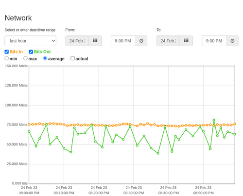Click the highest green Bits Out peak point
The image size is (243, 196).
coord(214,120)
